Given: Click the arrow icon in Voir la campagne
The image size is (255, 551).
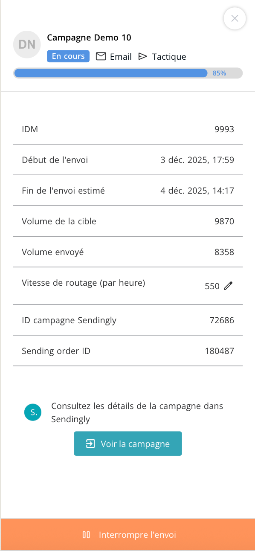Looking at the screenshot, I should click(x=90, y=444).
